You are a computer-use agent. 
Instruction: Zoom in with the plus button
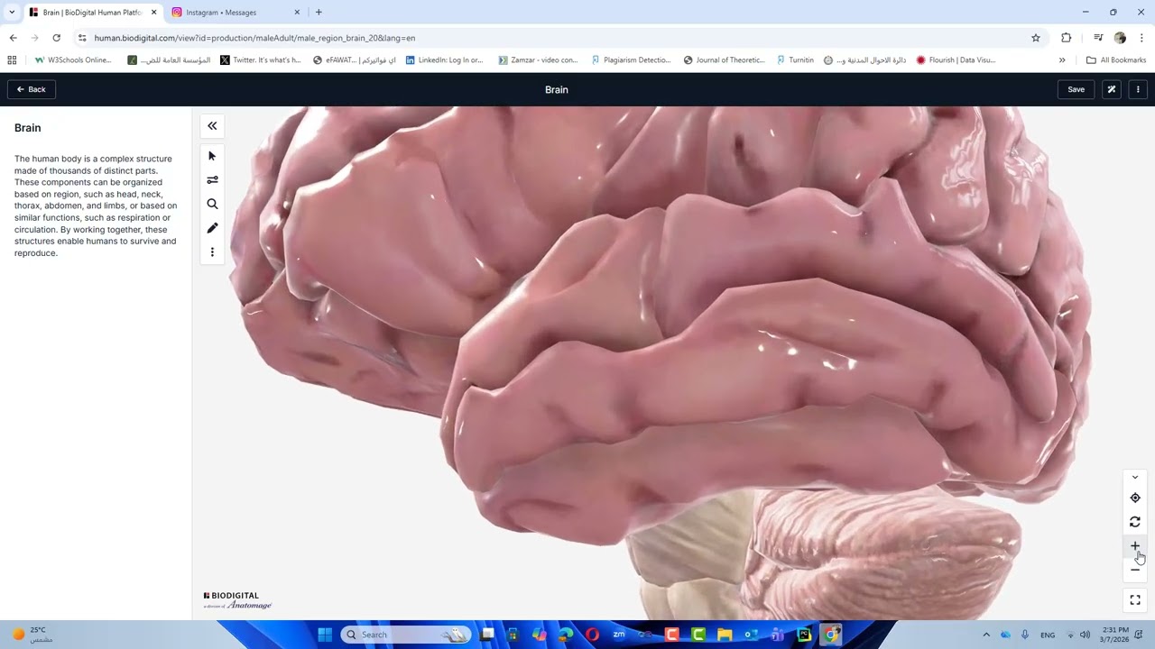click(x=1135, y=546)
